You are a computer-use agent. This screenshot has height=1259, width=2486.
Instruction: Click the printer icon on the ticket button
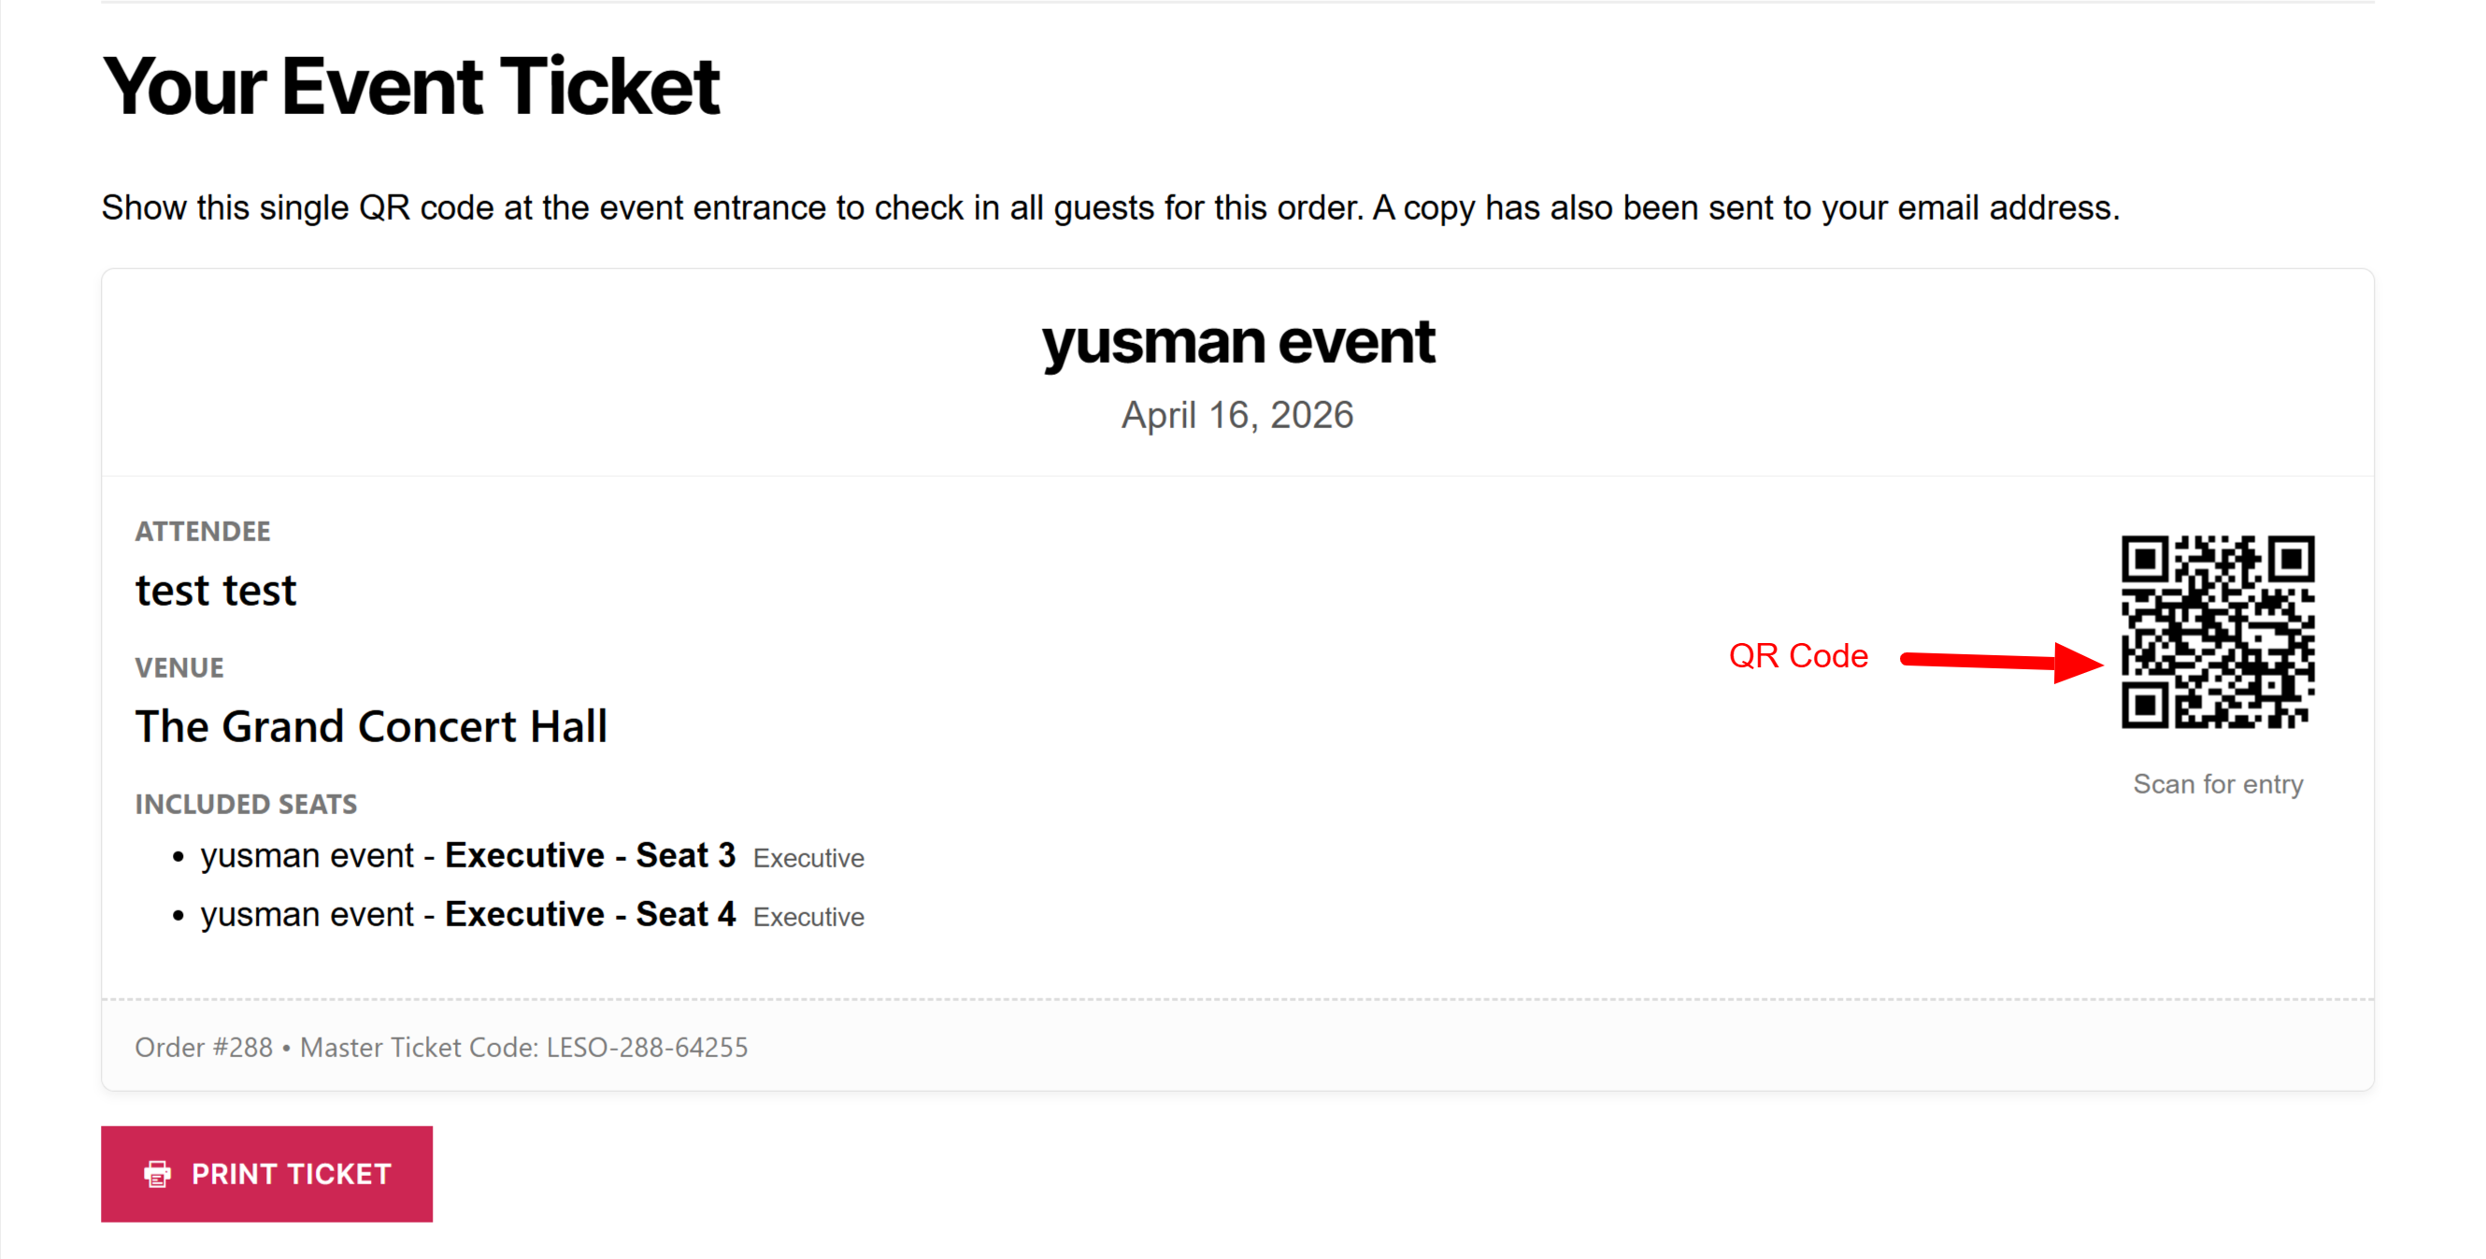tap(157, 1173)
